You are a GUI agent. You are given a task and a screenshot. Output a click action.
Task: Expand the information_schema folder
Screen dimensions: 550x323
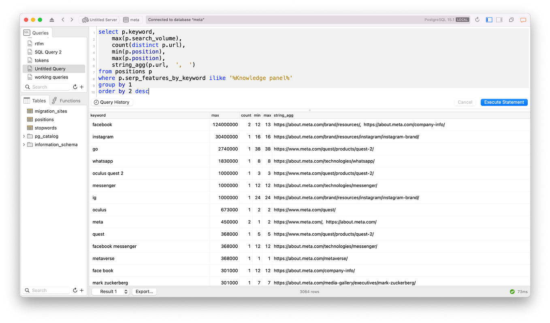[x=24, y=144]
